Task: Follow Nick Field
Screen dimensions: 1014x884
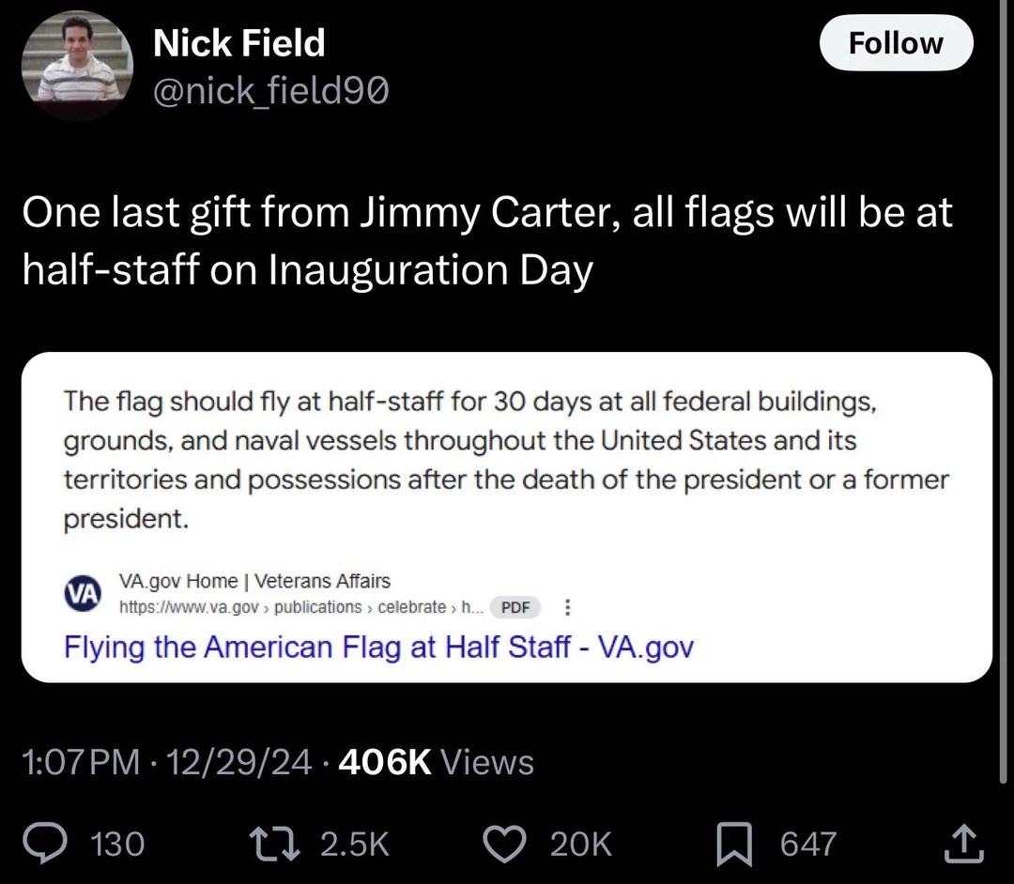Action: (896, 43)
